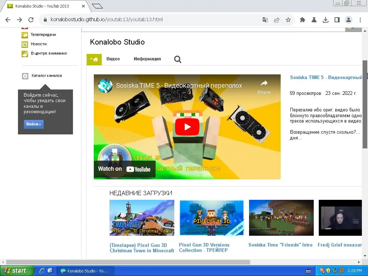Click the Watch on YouTube button
368x276 pixels.
(x=125, y=169)
